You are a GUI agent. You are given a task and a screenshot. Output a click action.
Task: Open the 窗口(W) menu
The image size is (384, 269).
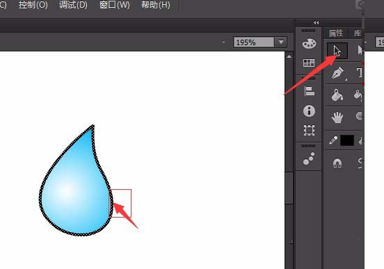[114, 5]
